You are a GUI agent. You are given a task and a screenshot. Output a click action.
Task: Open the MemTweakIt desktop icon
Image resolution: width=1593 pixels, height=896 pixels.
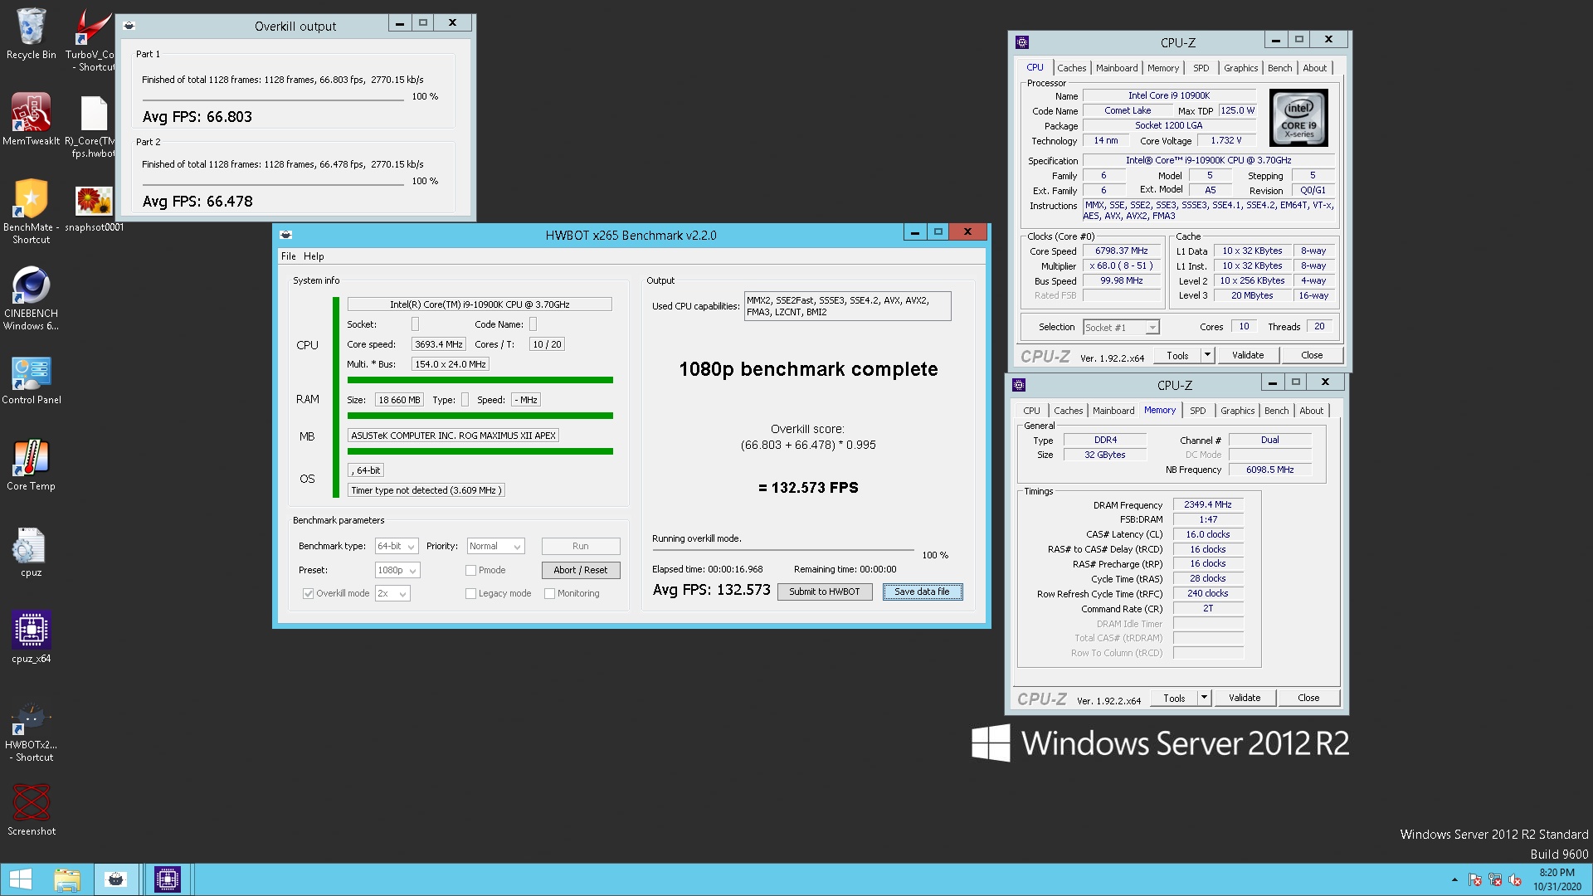32,119
